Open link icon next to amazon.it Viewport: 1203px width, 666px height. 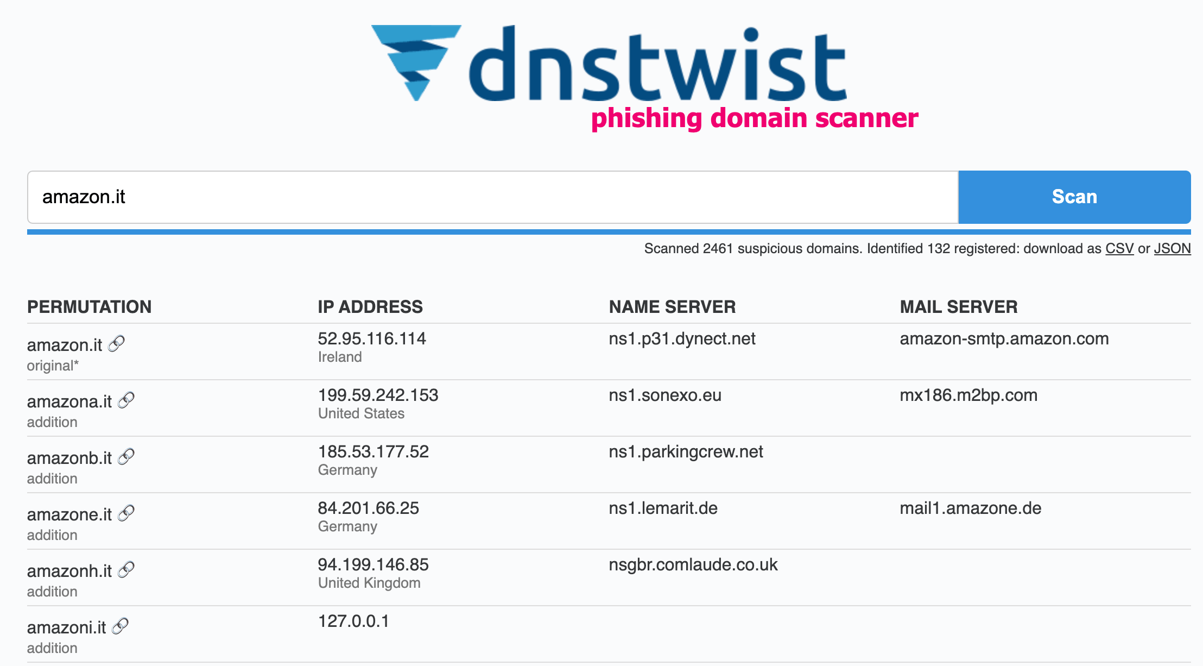point(116,344)
